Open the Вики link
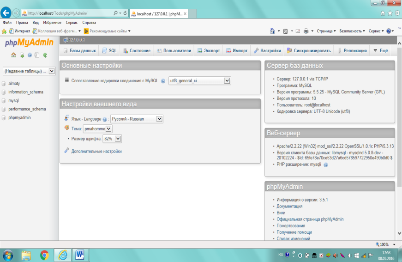 tap(281, 213)
